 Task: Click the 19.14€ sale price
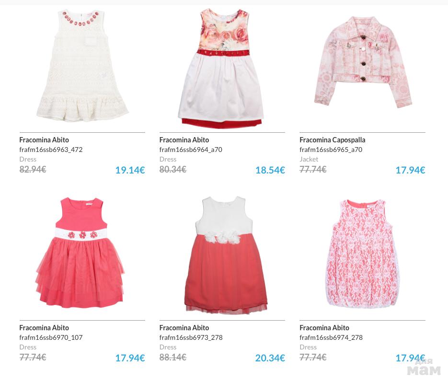click(130, 170)
